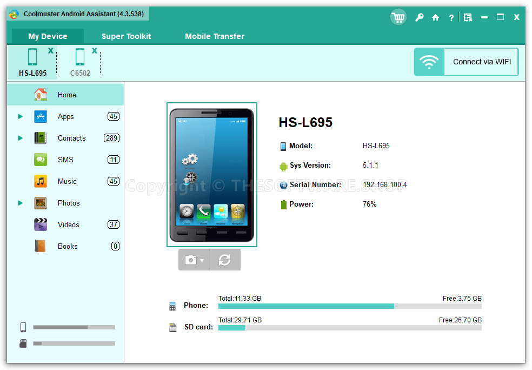This screenshot has width=532, height=370.
Task: Click the HS-L695 device heading
Action: click(x=305, y=123)
